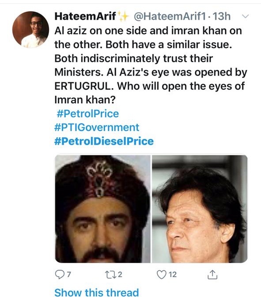Click the reply speech bubble icon
This screenshot has height=302, width=261.
point(60,275)
